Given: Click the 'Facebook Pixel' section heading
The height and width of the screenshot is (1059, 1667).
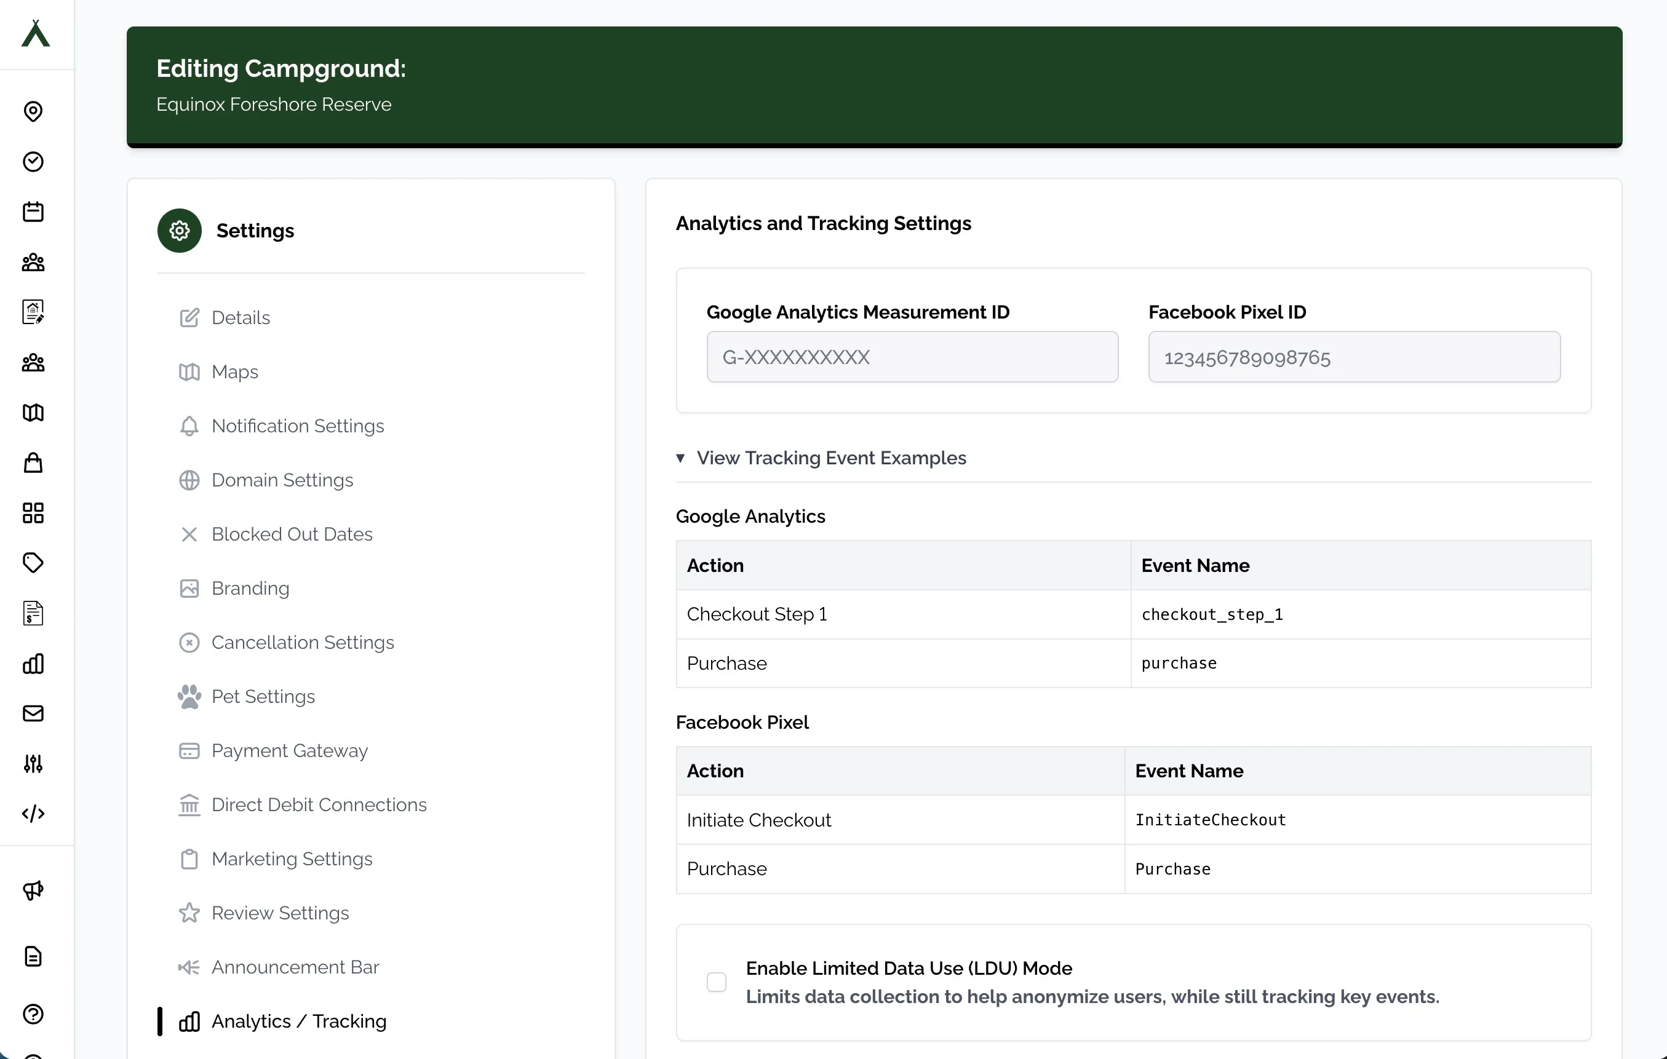Looking at the screenshot, I should click(742, 723).
